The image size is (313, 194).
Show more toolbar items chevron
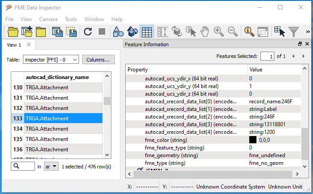308,31
